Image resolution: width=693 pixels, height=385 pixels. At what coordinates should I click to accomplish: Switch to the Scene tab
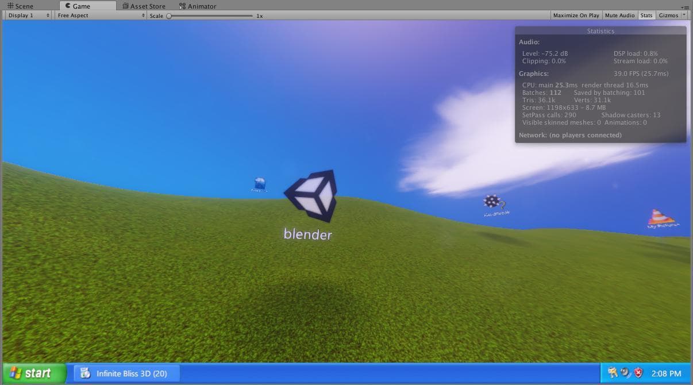[x=20, y=6]
